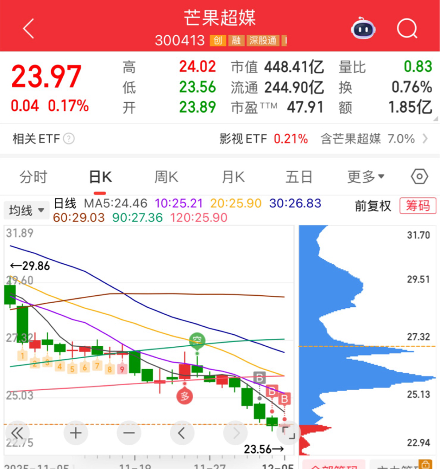This screenshot has width=440, height=469.
Task: Tap the turnover rate 0.76%
Action: [x=412, y=87]
